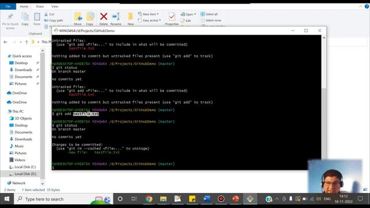
Task: Click terminal scrollbar up arrow
Action: 324,38
